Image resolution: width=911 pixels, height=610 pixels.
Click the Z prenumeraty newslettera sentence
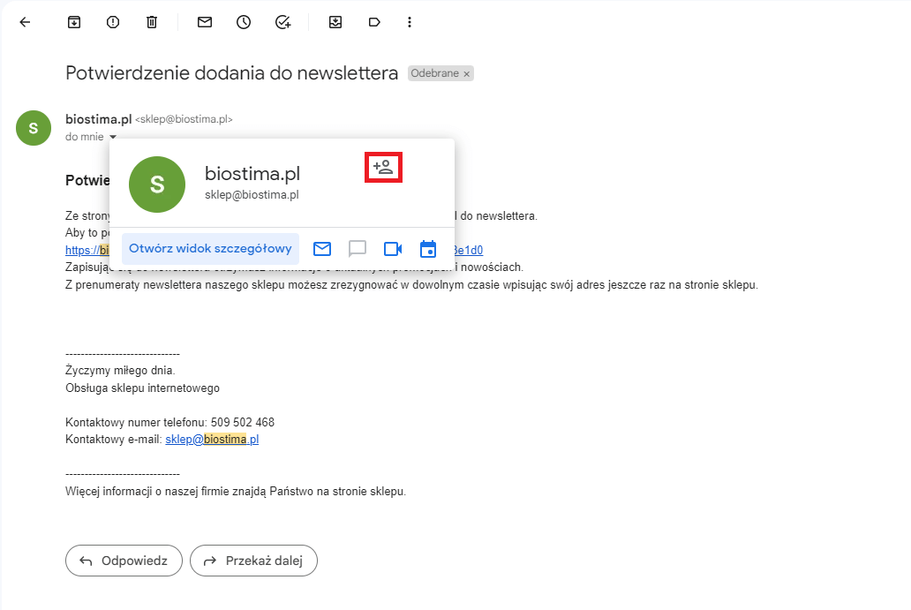coord(412,285)
